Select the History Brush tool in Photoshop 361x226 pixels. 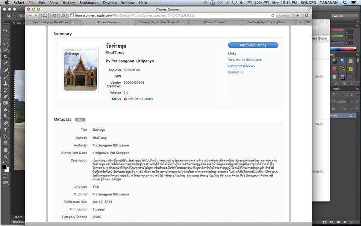click(x=6, y=90)
